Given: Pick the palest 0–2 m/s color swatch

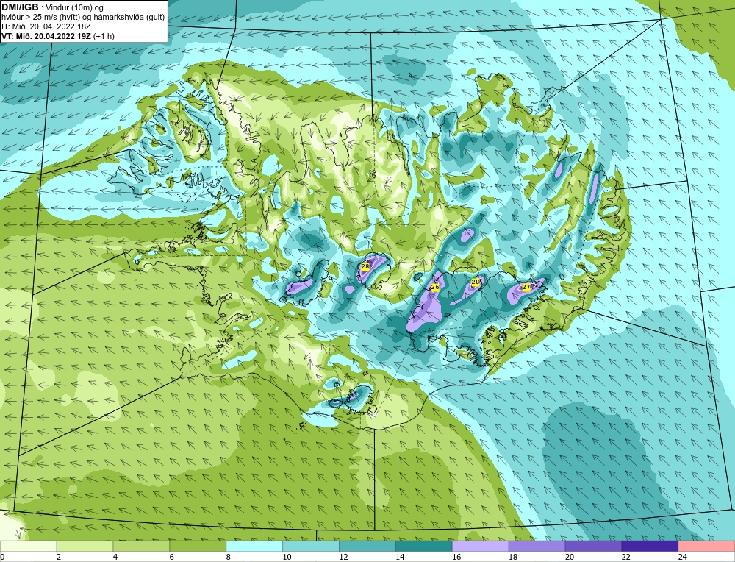Looking at the screenshot, I should (x=28, y=547).
